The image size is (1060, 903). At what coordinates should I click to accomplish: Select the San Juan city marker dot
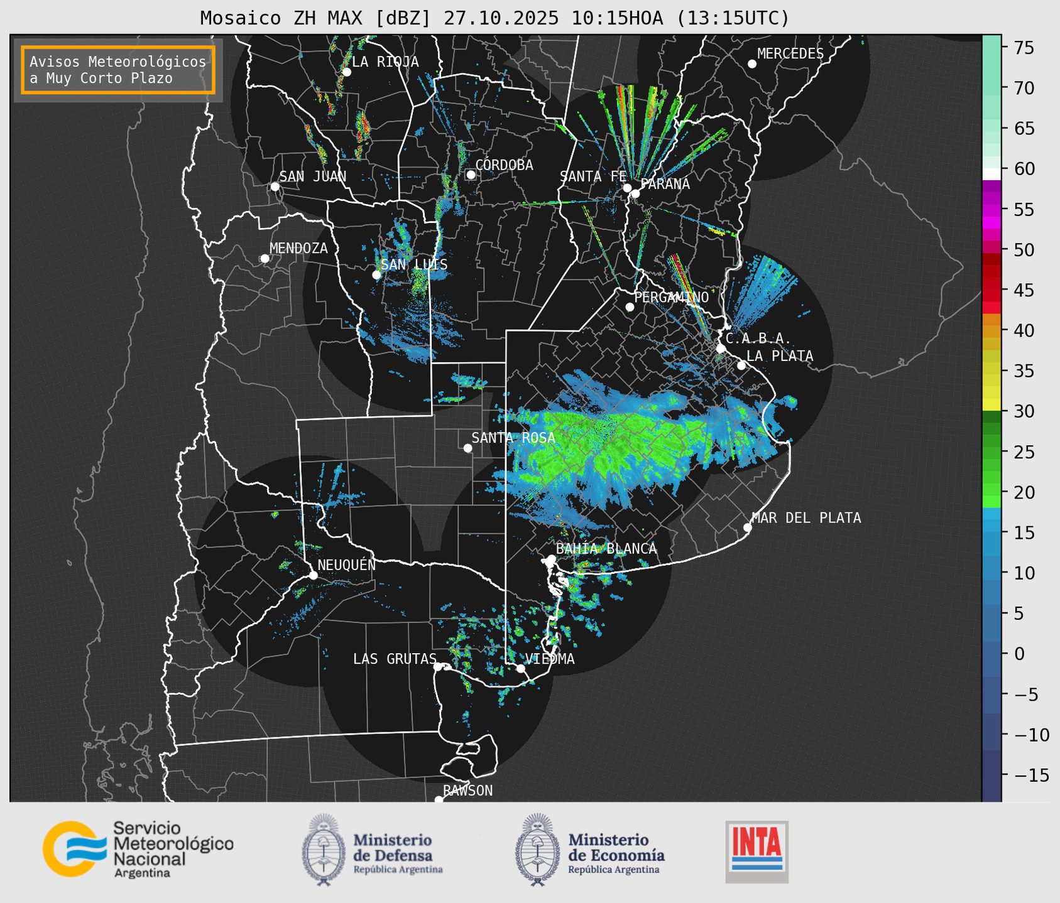point(275,187)
